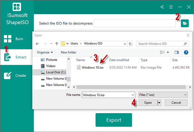
Task: Switch to the Create tab
Action: (x=17, y=76)
